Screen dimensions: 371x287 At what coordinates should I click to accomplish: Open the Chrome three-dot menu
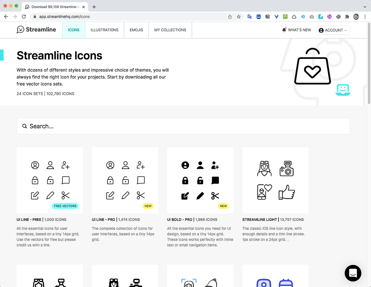tap(365, 17)
